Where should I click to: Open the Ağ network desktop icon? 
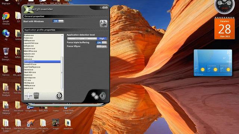click(x=6, y=35)
